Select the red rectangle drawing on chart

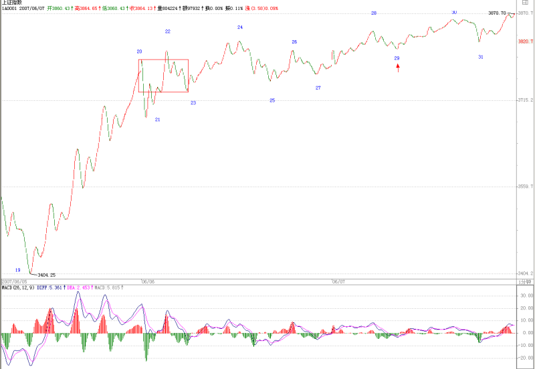pyautogui.click(x=163, y=76)
